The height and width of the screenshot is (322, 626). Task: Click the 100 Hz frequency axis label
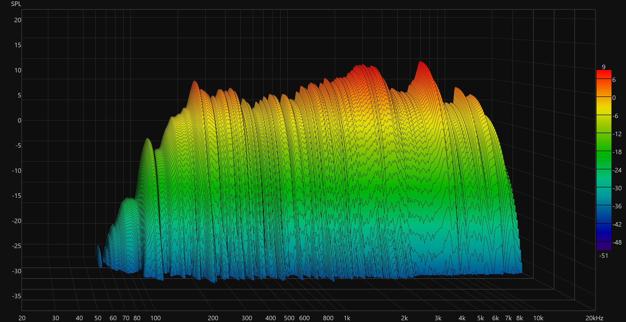click(155, 318)
